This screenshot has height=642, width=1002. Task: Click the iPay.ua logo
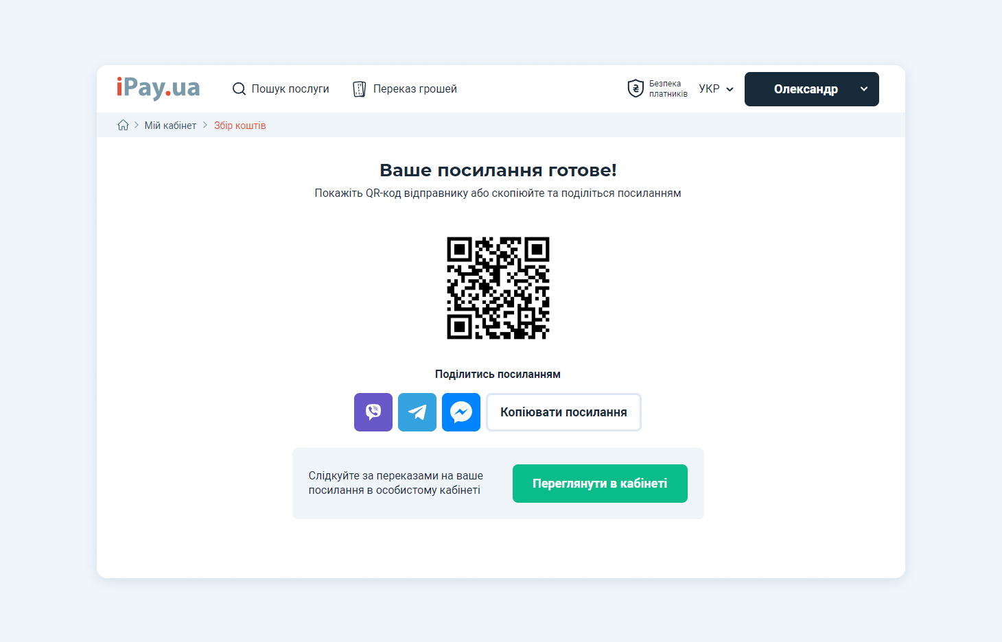tap(158, 88)
